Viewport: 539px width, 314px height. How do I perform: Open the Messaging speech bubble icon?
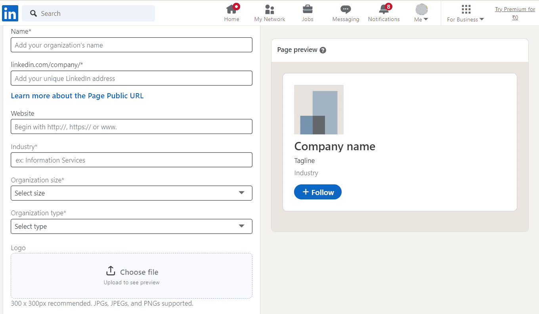346,9
